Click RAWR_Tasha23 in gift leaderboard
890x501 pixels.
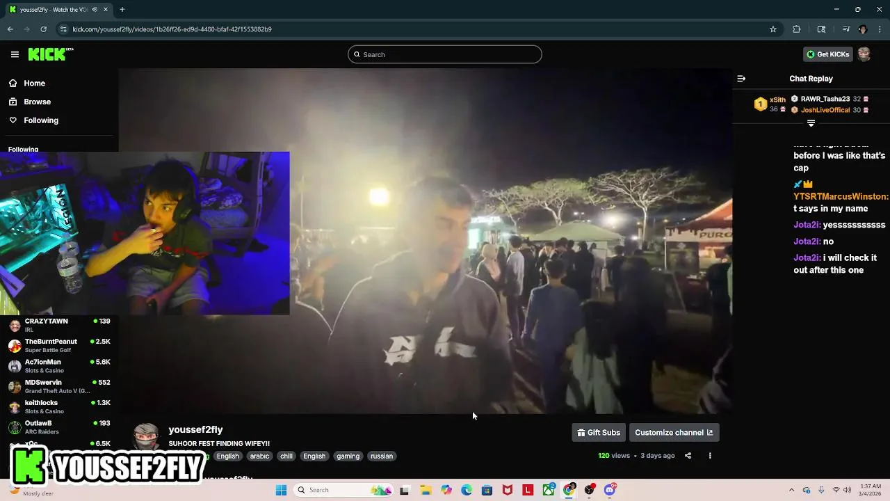(825, 100)
